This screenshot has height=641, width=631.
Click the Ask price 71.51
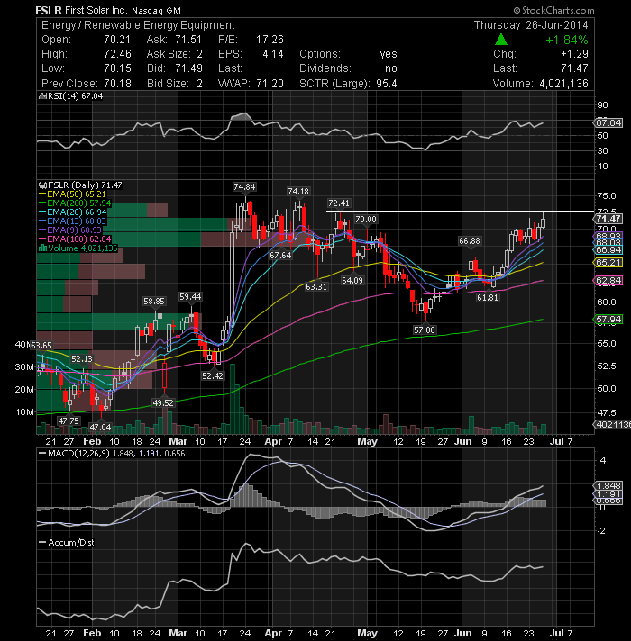click(x=188, y=40)
